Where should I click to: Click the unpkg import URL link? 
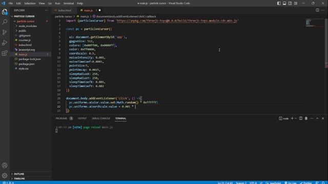click(177, 20)
